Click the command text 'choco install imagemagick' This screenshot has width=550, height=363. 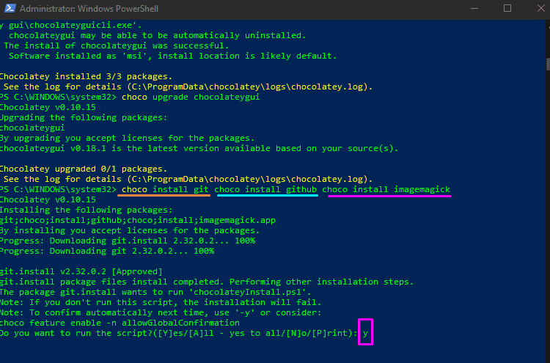[386, 189]
